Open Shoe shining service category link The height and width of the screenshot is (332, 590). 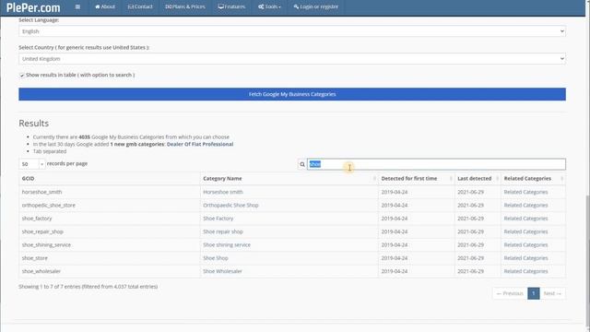(x=227, y=244)
